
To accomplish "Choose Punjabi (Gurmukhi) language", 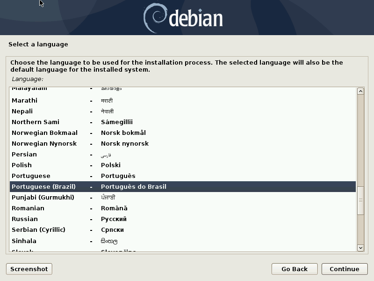I will (183, 197).
